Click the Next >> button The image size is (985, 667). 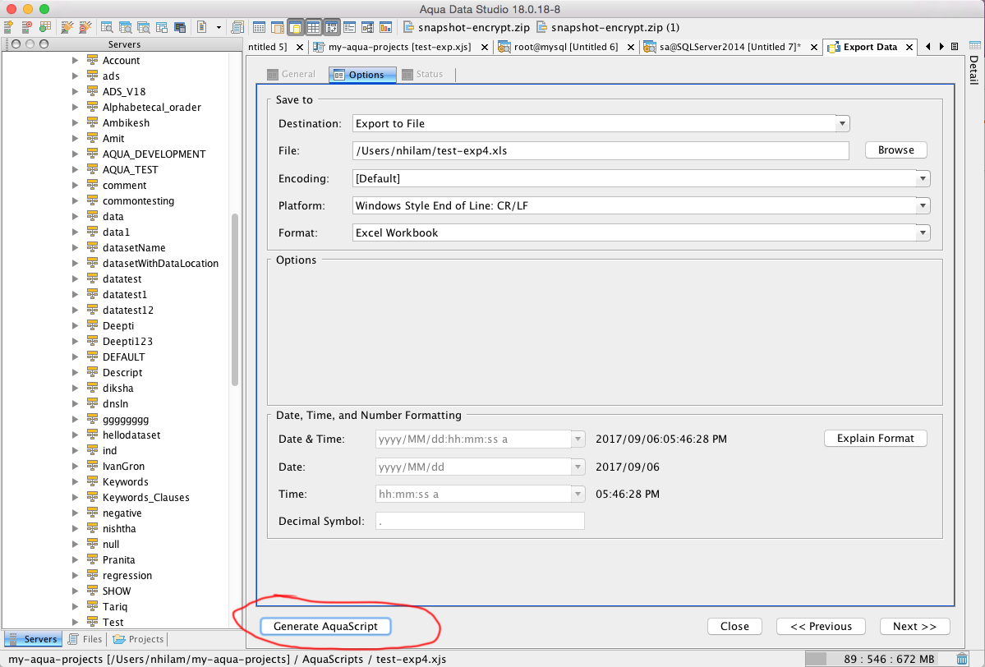click(x=914, y=626)
